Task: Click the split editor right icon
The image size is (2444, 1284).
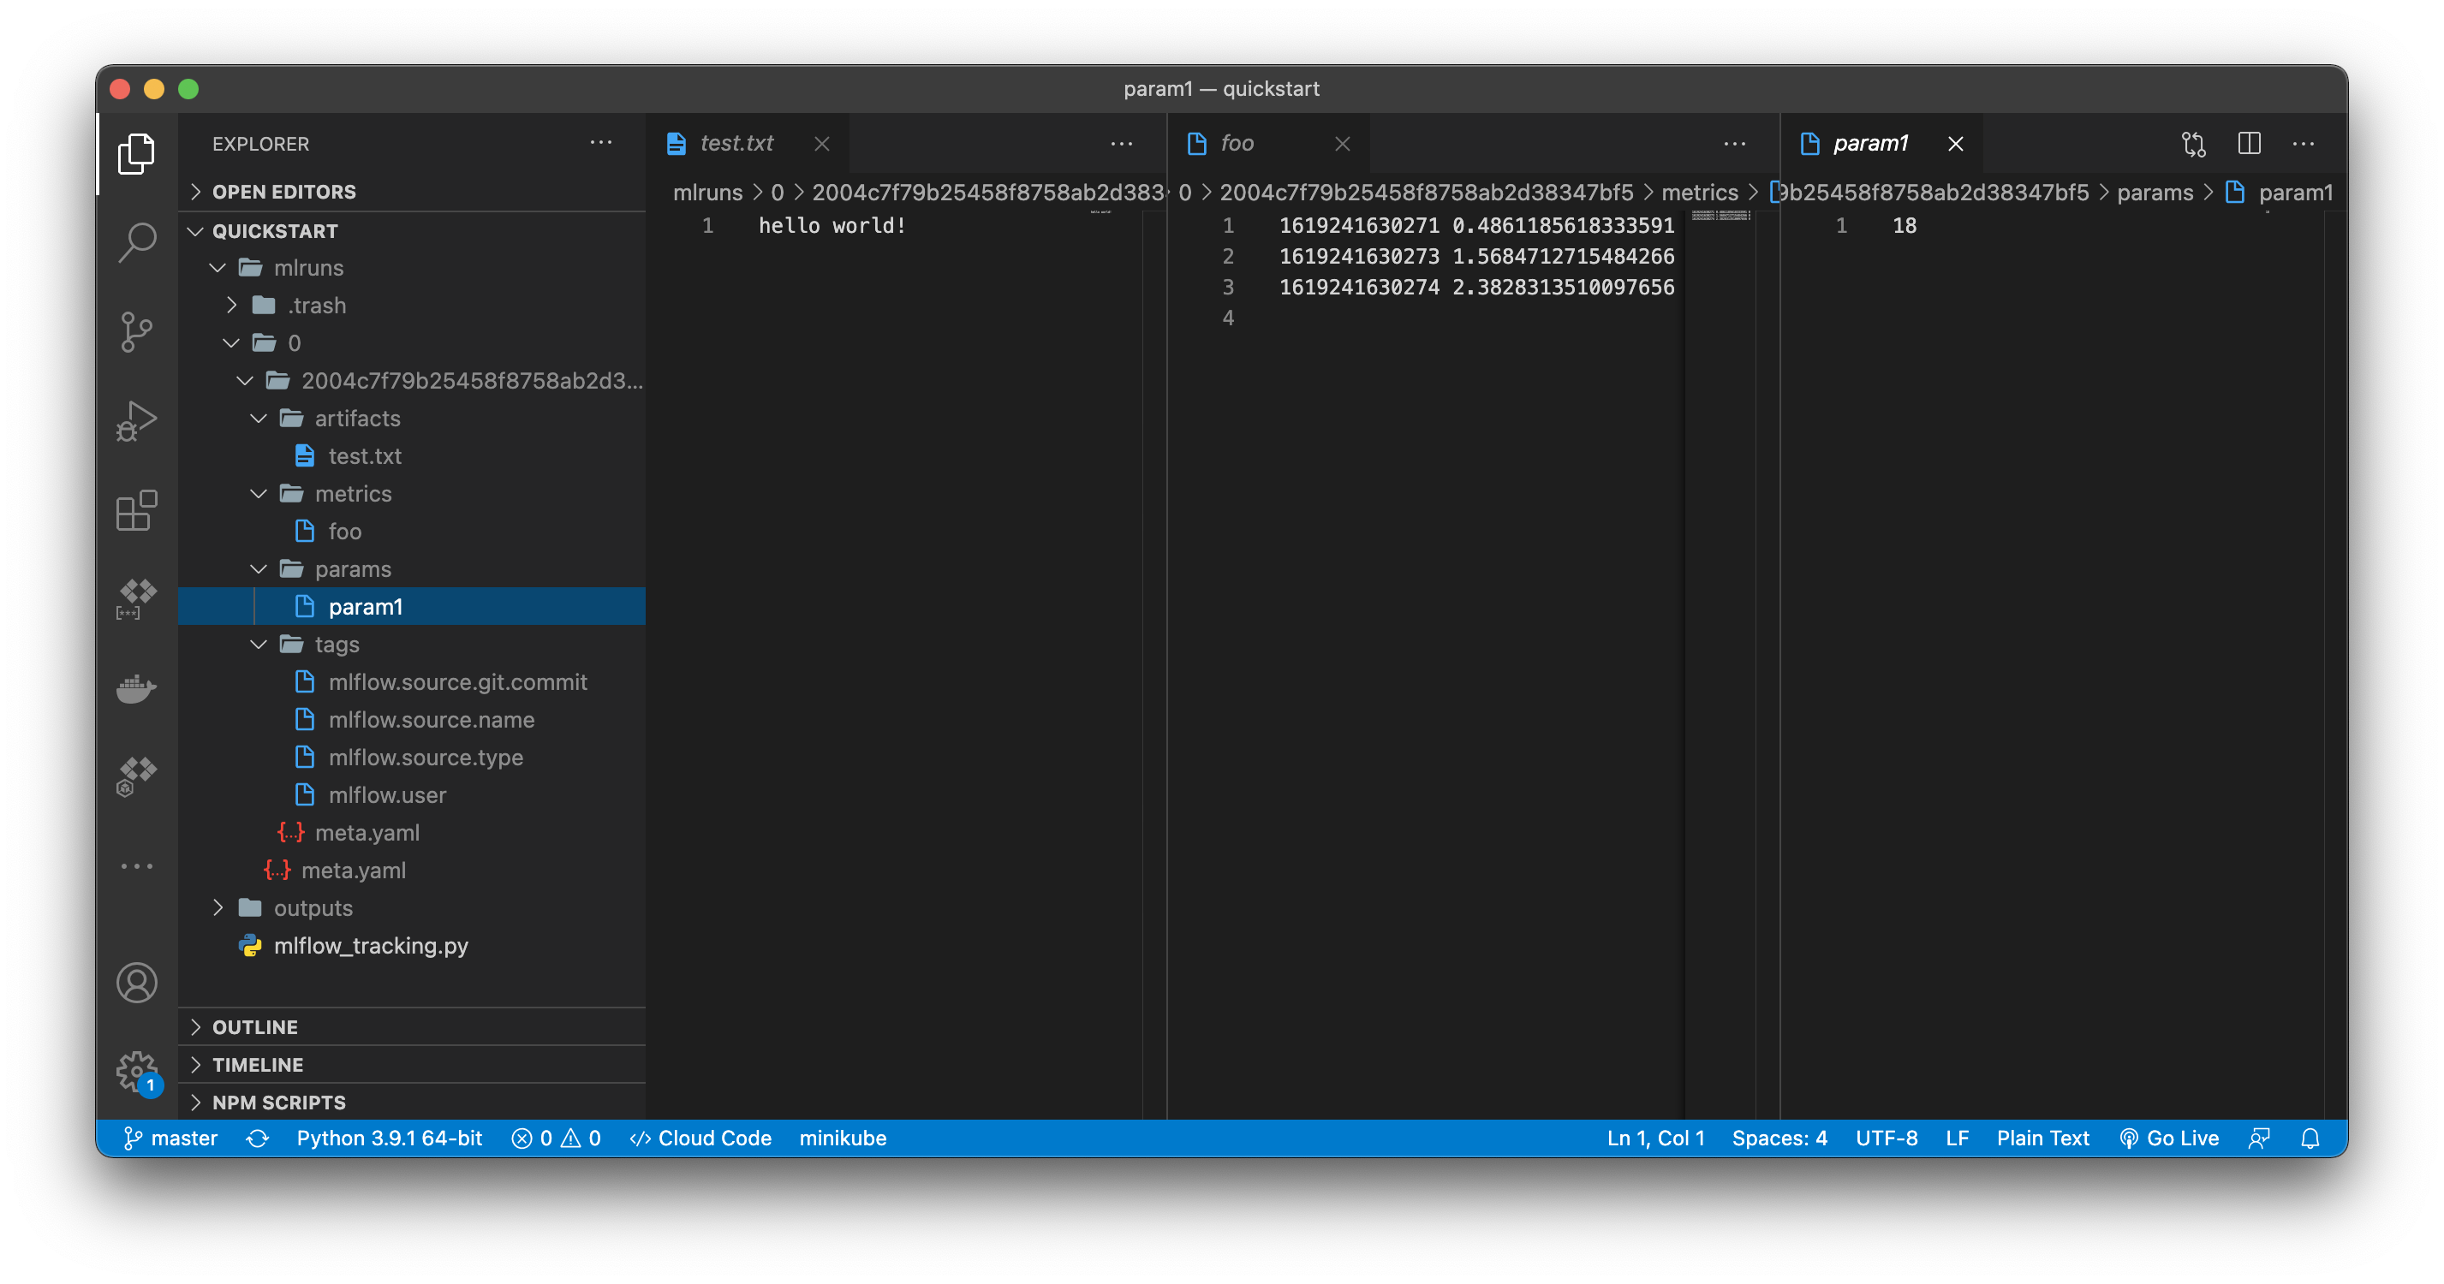Action: pyautogui.click(x=2249, y=143)
